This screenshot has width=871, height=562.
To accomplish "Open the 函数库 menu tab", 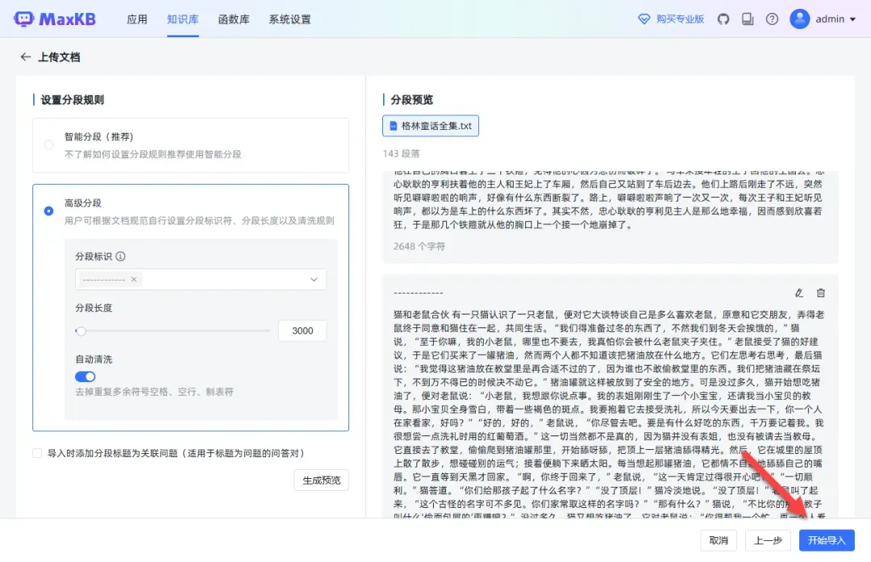I will tap(234, 19).
